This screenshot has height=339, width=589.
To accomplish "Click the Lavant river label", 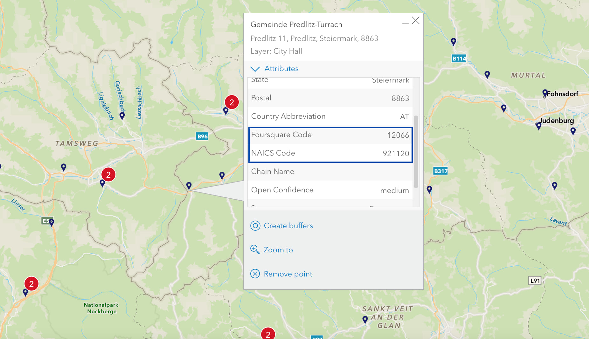I will click(558, 221).
